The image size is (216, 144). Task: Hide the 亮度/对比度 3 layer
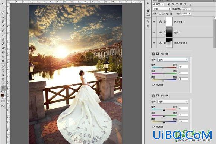tap(154, 43)
